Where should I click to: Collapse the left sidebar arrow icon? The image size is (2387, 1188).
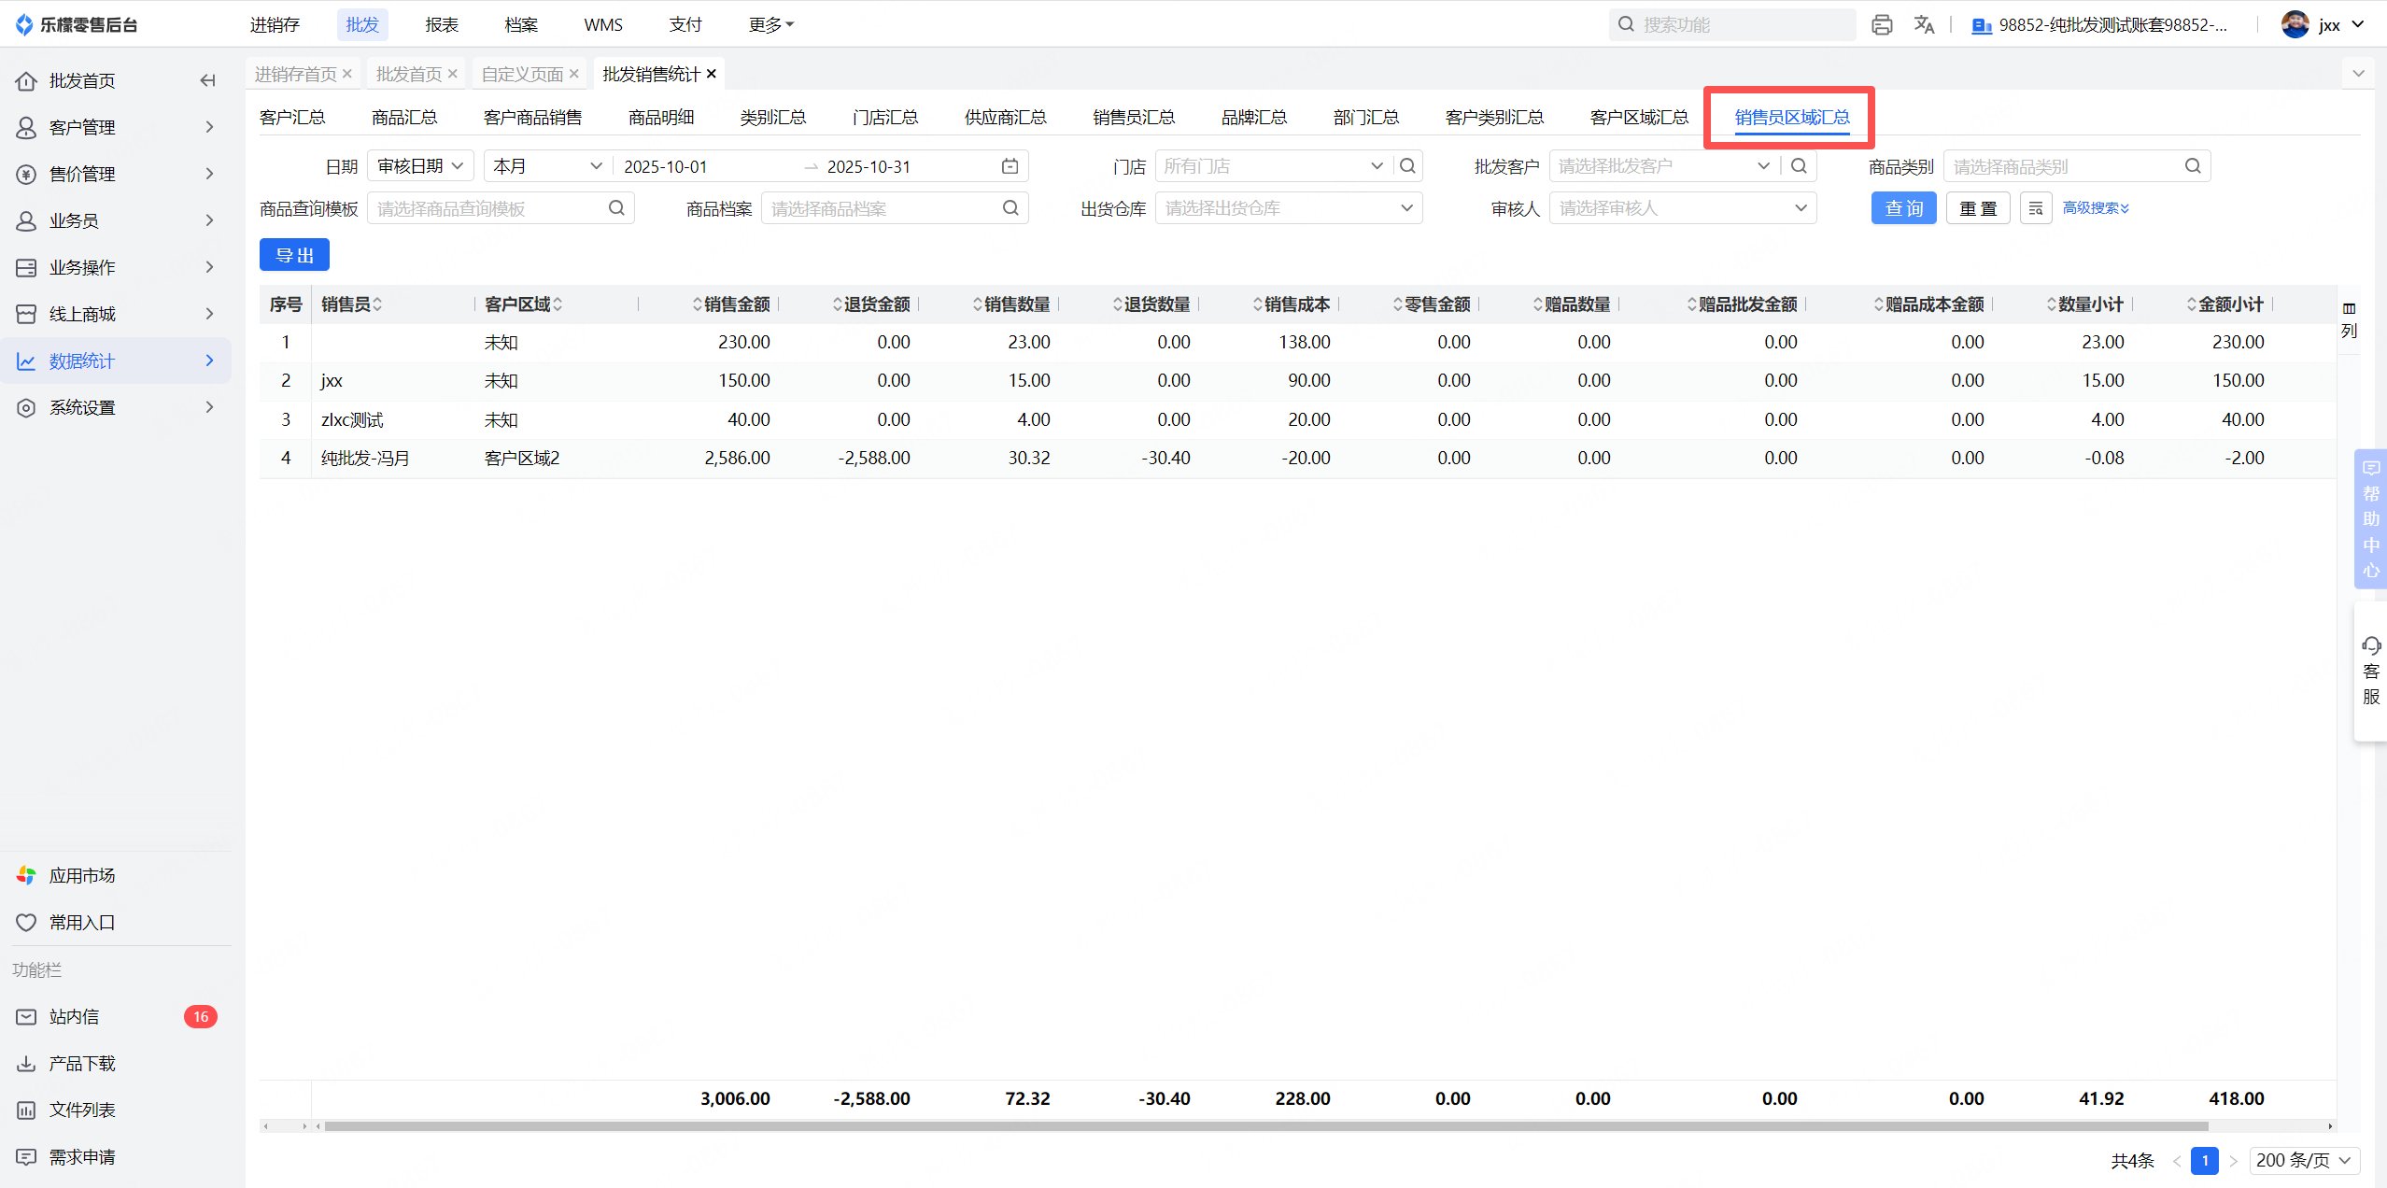[x=207, y=81]
